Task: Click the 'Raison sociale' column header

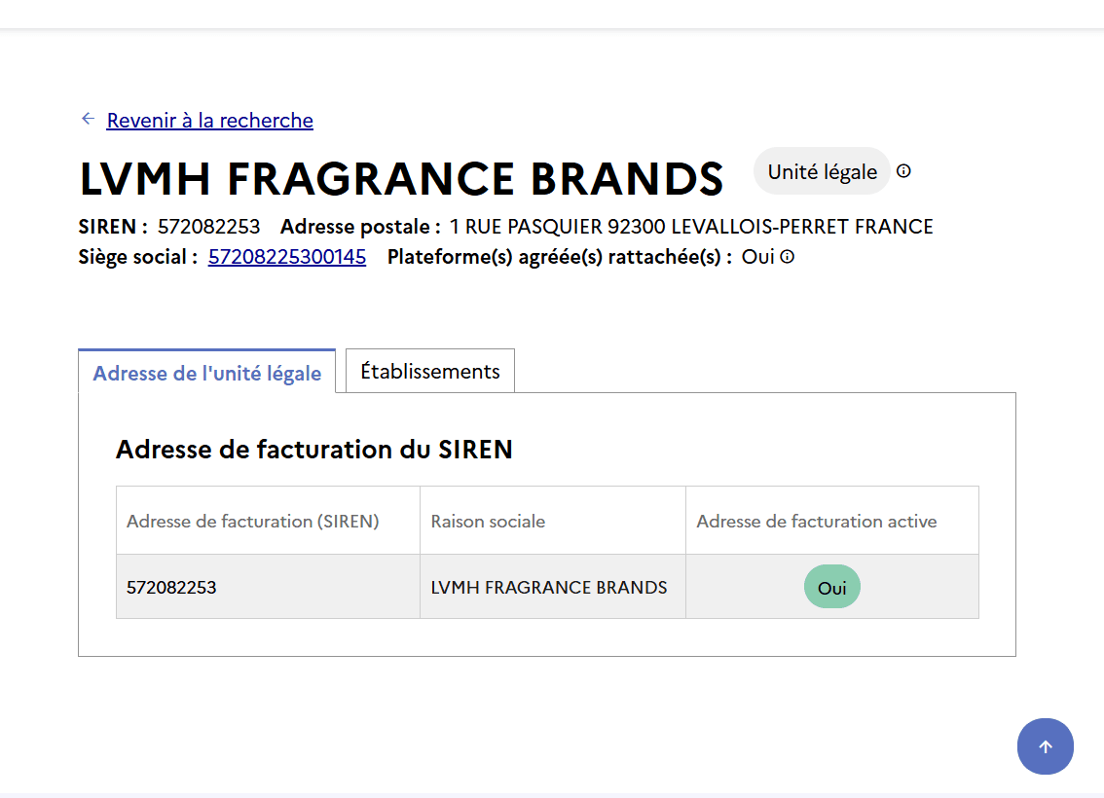Action: point(488,522)
